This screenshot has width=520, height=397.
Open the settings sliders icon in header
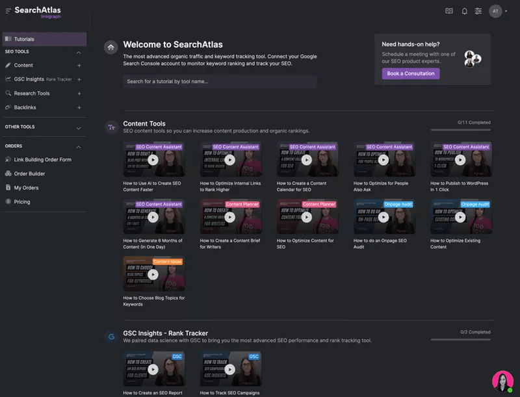(478, 11)
